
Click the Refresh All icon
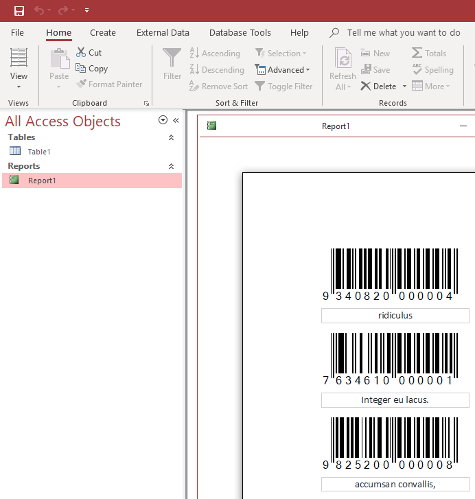tap(343, 58)
